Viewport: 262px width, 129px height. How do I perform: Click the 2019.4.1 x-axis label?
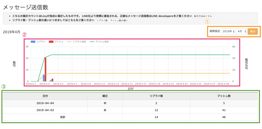click(31, 84)
